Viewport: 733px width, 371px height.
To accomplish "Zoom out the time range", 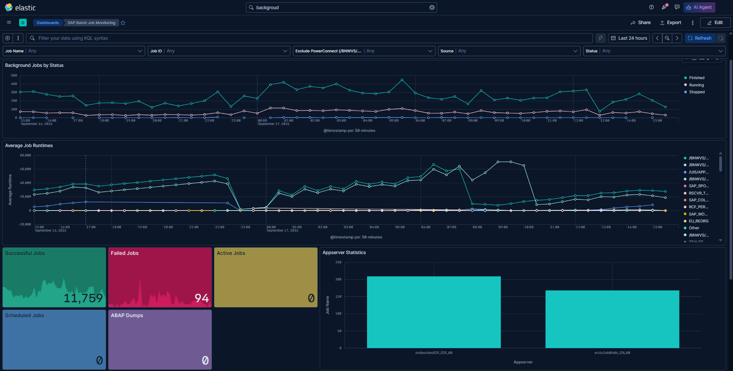I will [x=667, y=38].
